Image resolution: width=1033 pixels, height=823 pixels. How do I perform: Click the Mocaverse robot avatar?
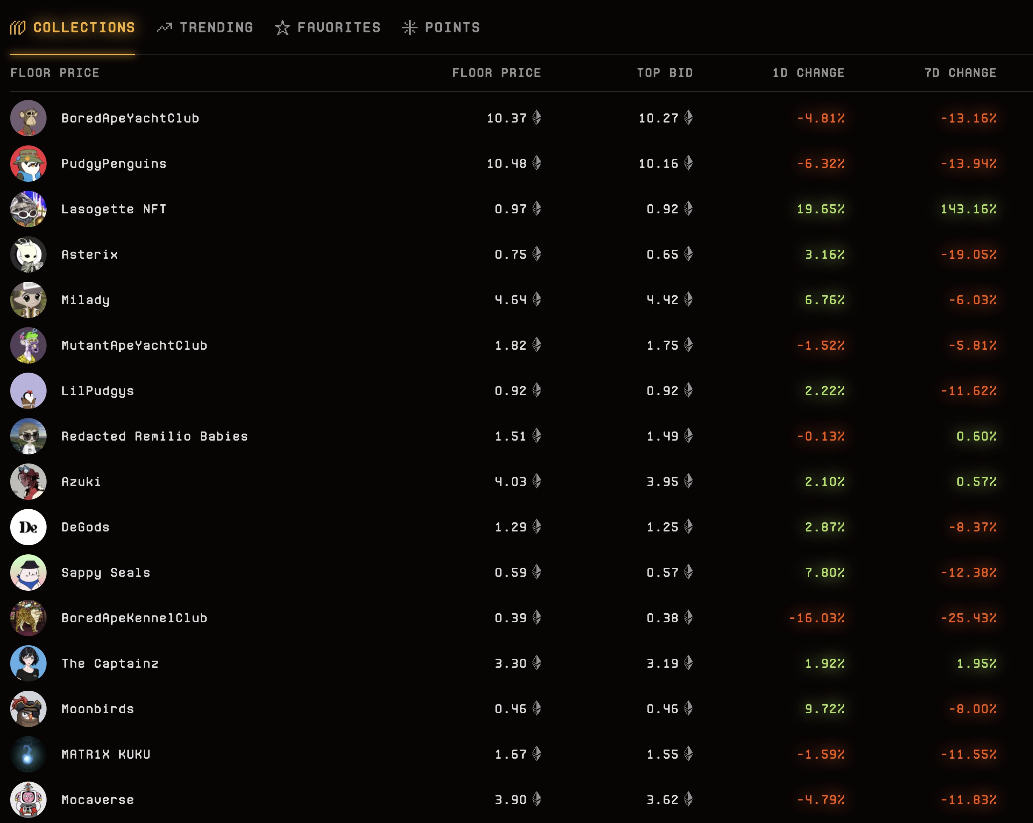pos(28,799)
